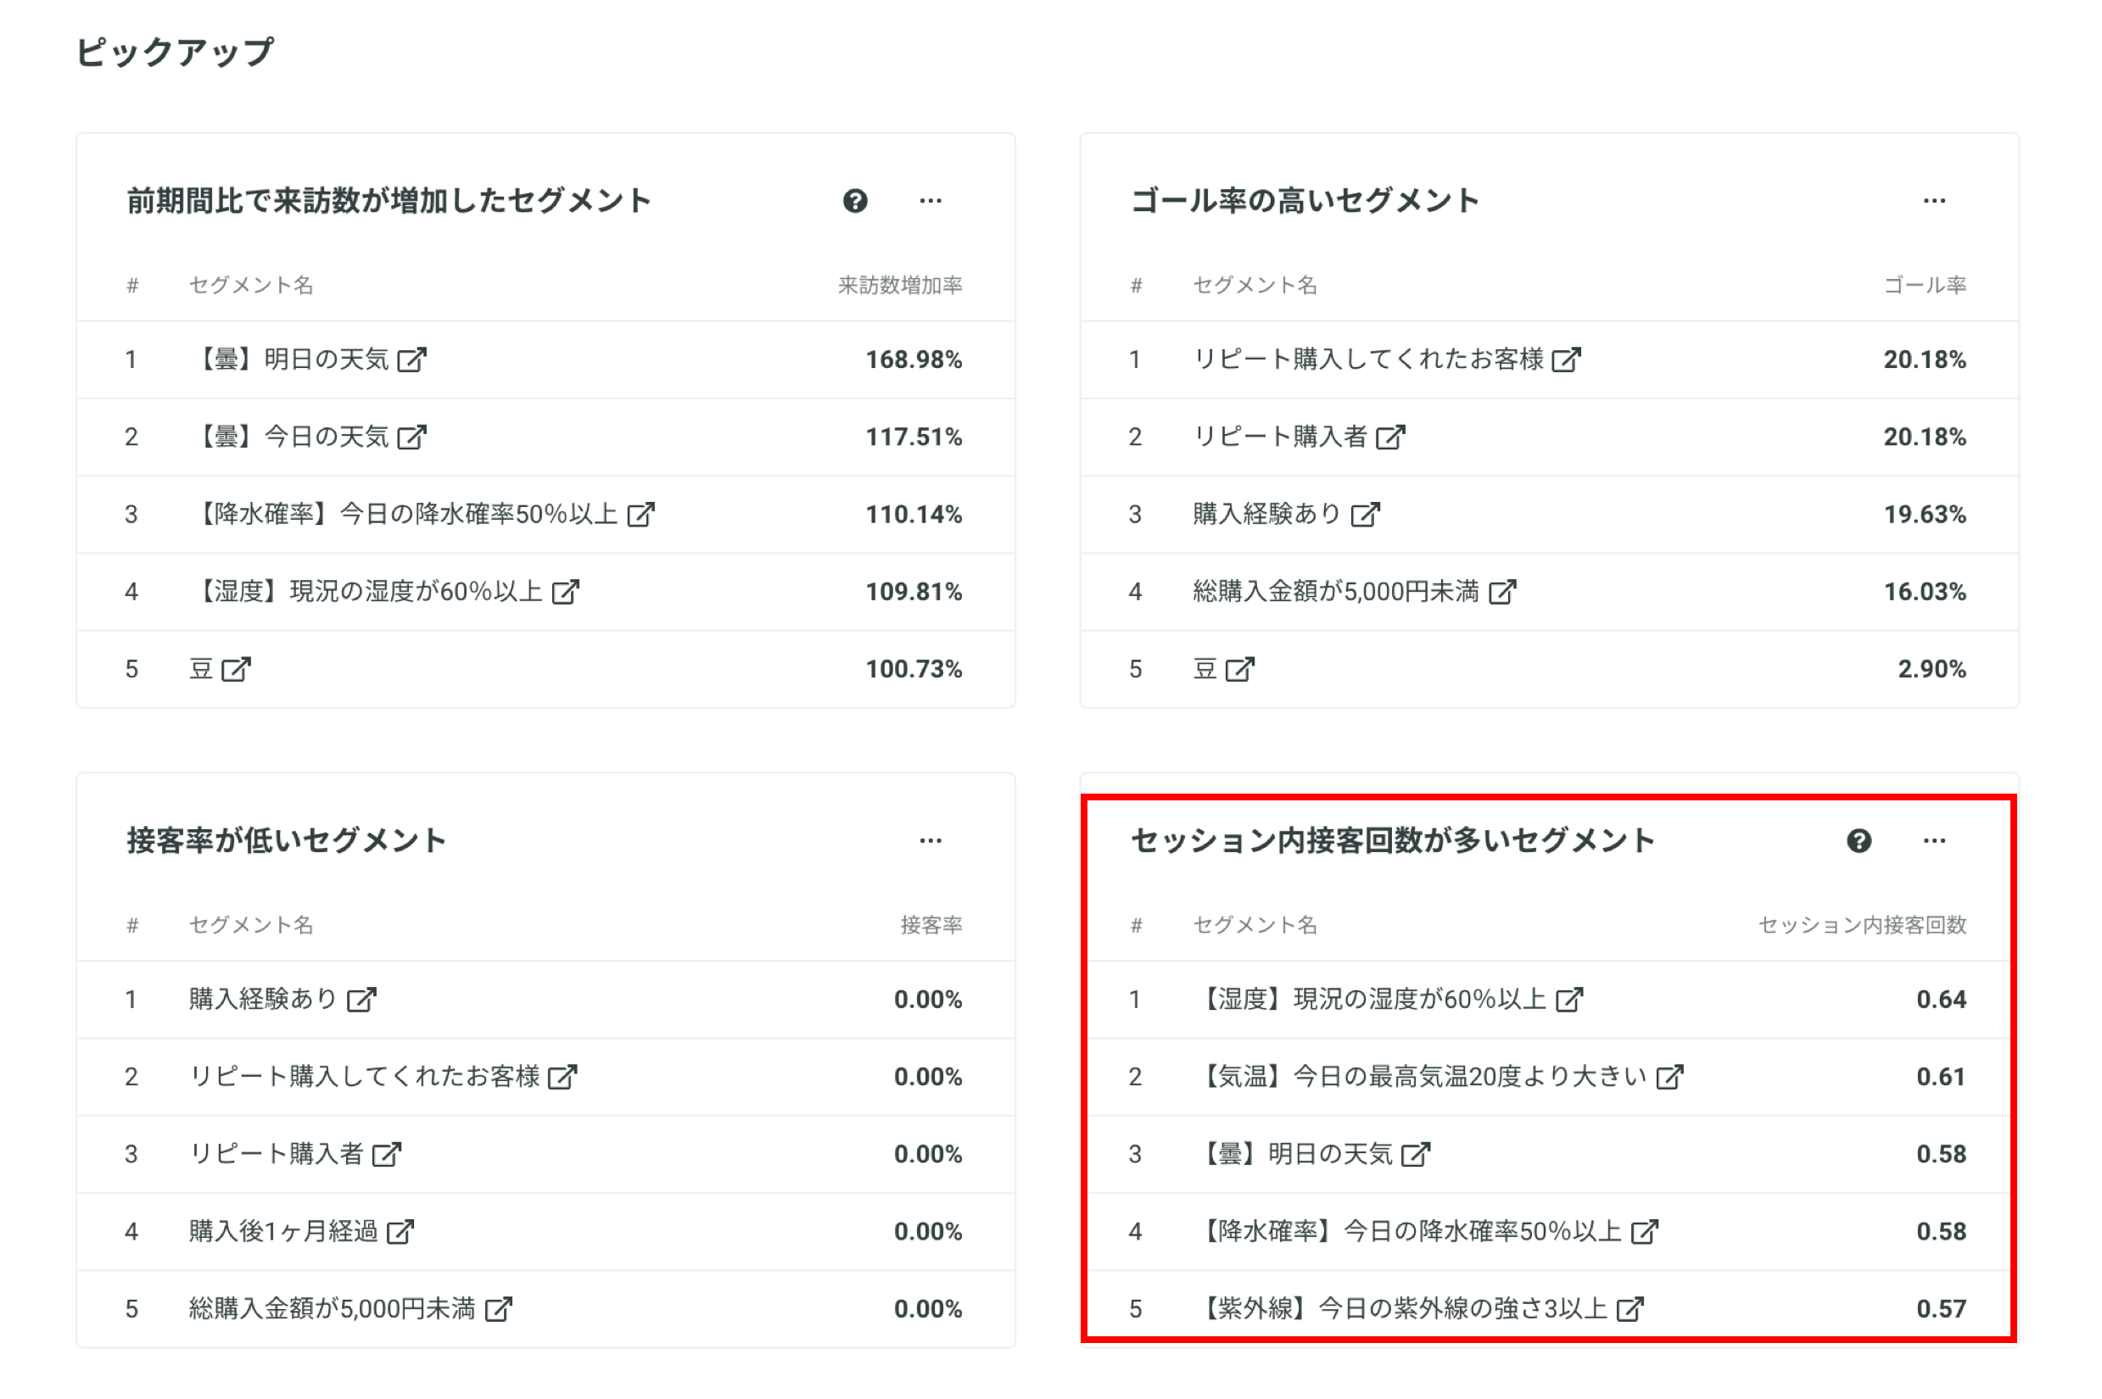The image size is (2102, 1399).
Task: Click 購入経験あり name in ゴール率 table
Action: [x=1266, y=515]
